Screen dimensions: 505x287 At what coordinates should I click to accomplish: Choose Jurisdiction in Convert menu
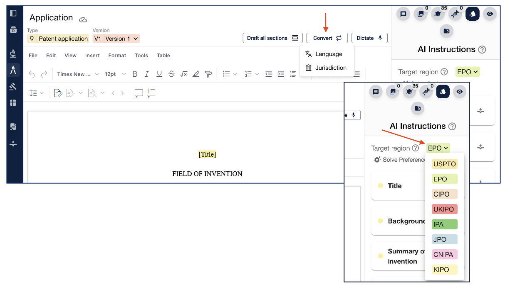pos(327,68)
